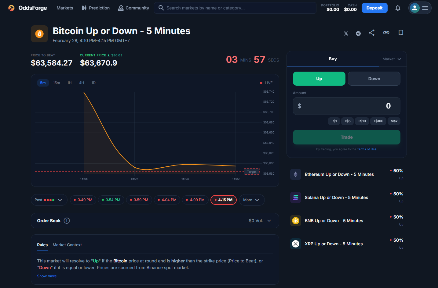This screenshot has width=438, height=288.
Task: Open the Community page
Action: [x=133, y=8]
